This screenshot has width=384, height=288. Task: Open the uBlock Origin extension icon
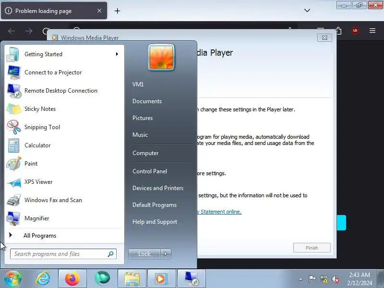355,31
